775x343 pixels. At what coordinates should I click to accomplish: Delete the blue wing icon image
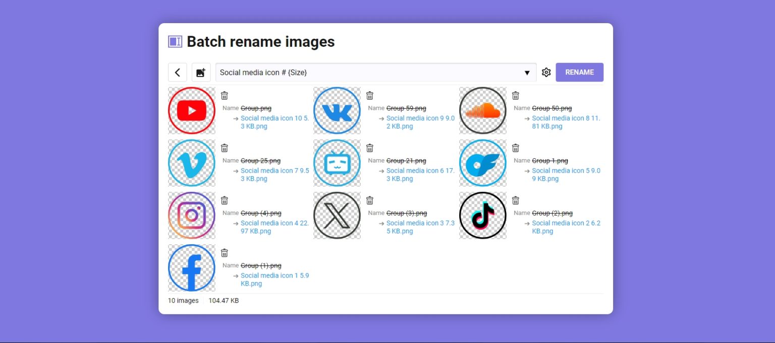(515, 148)
